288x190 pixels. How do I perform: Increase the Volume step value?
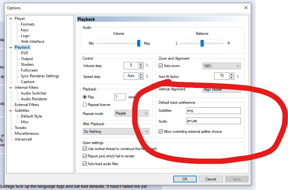click(141, 64)
